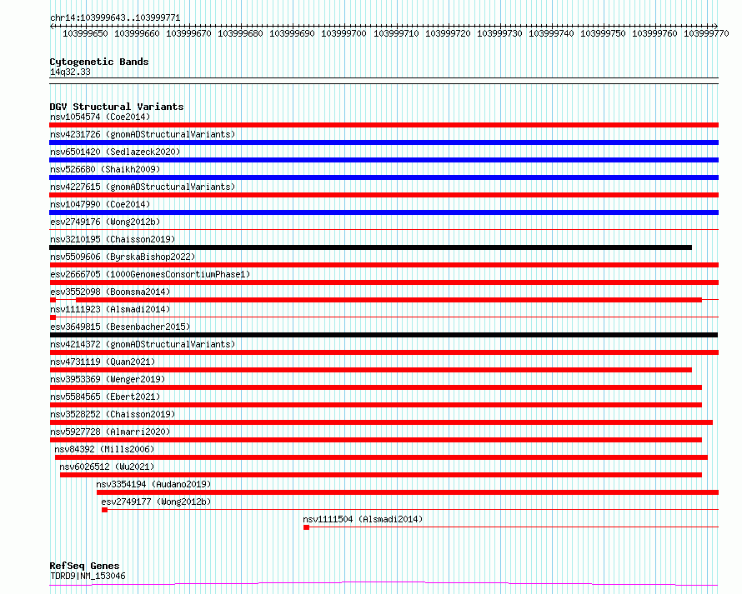Click the blue bar of nsv526680
742x594 pixels.
pos(384,177)
